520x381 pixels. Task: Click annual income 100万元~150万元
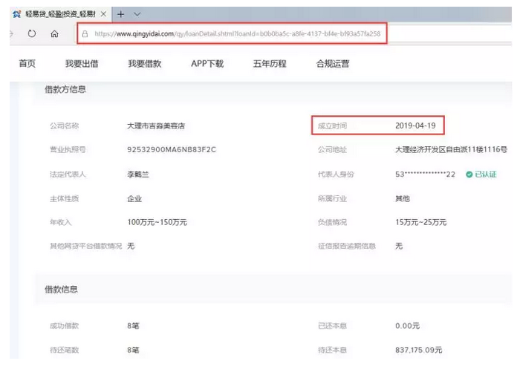pos(157,222)
